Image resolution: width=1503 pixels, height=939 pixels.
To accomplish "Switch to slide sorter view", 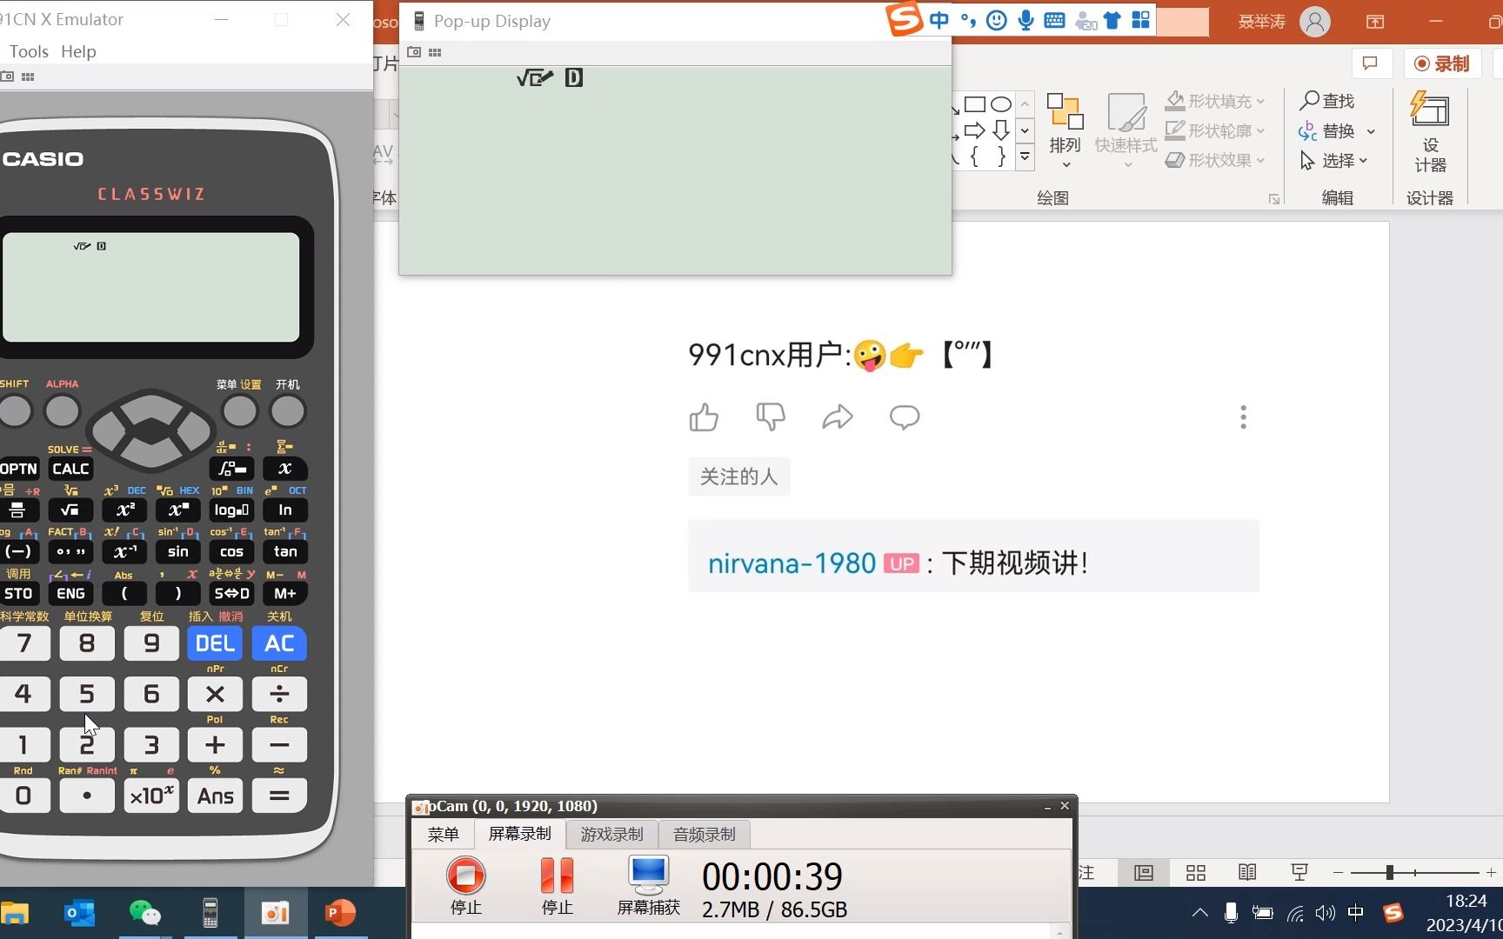I will point(1196,872).
